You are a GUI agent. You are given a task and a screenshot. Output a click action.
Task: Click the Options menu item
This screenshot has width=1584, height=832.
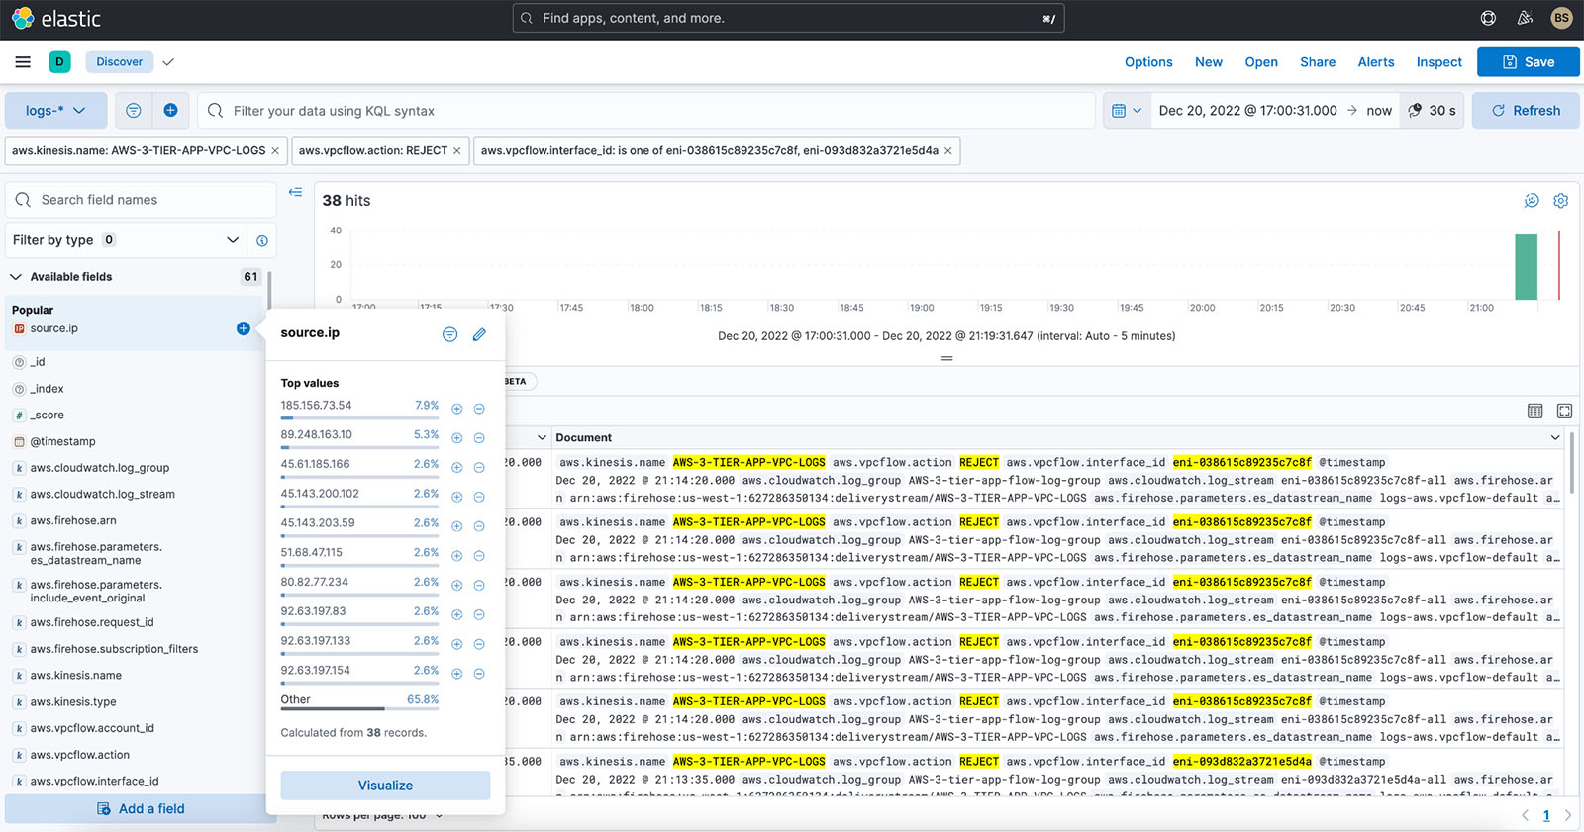pos(1148,61)
